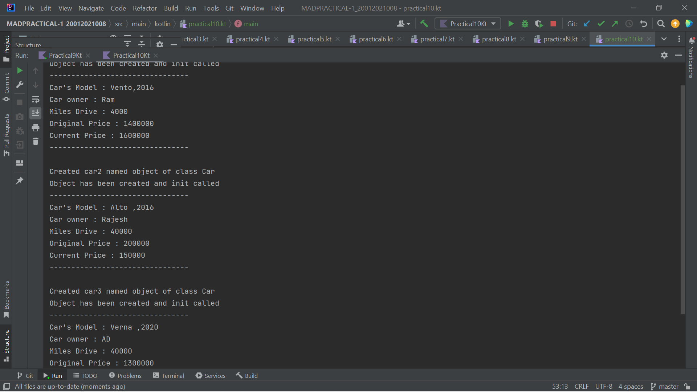Toggle Bookmarks tool window

pyautogui.click(x=7, y=300)
